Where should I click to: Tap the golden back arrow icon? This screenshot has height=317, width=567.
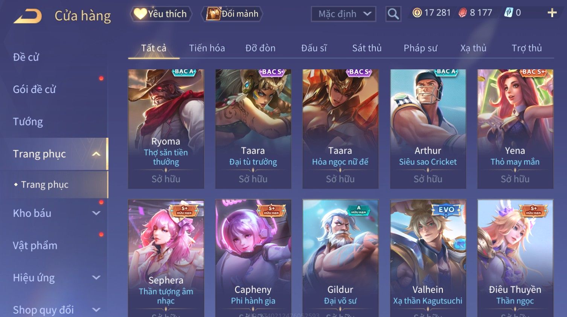click(x=27, y=16)
